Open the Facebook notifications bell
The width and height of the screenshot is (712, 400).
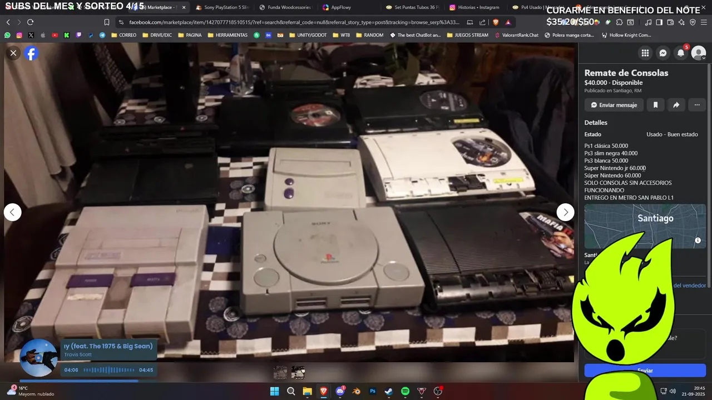tap(681, 53)
